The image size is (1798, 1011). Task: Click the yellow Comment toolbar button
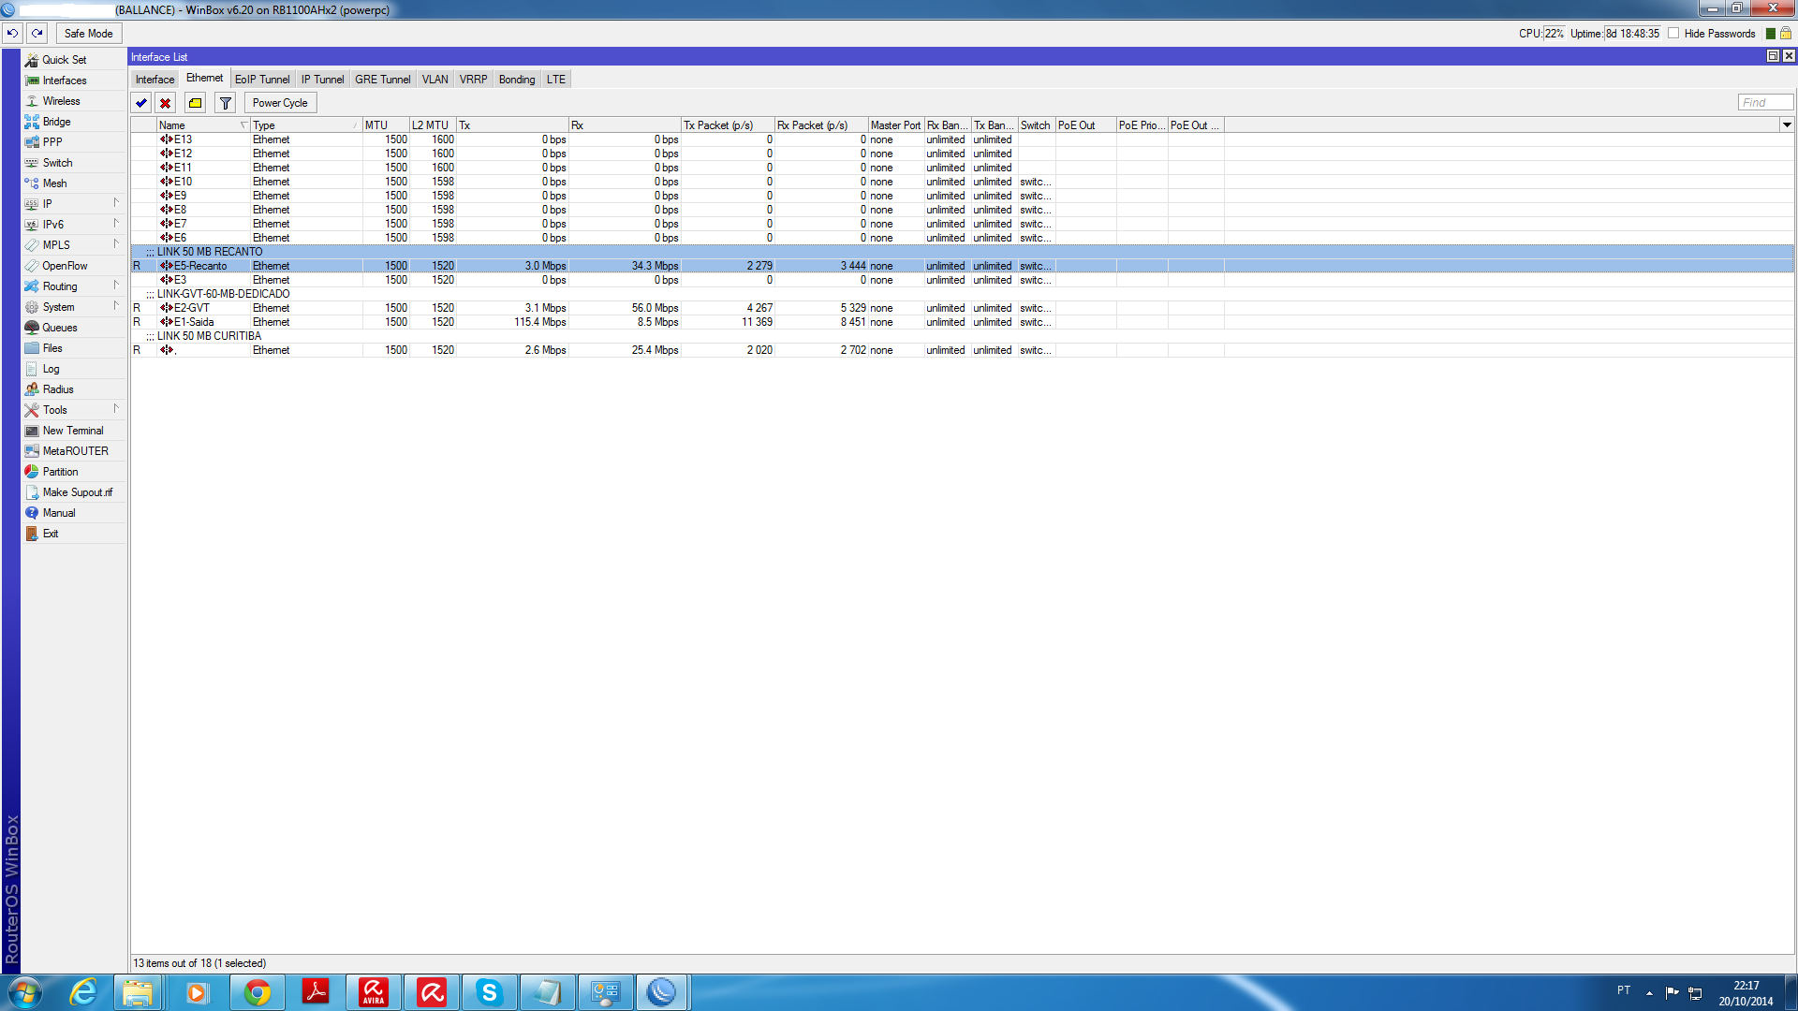195,103
